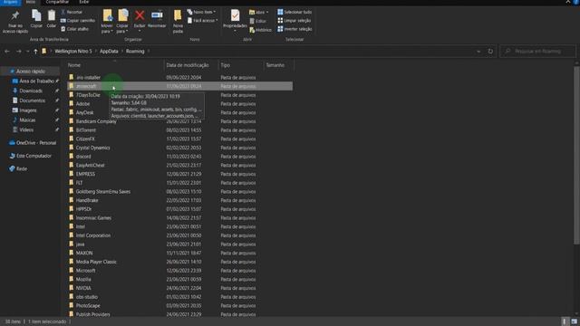Open Rede in the sidebar
Viewport: 580px width, 326px height.
coord(18,168)
